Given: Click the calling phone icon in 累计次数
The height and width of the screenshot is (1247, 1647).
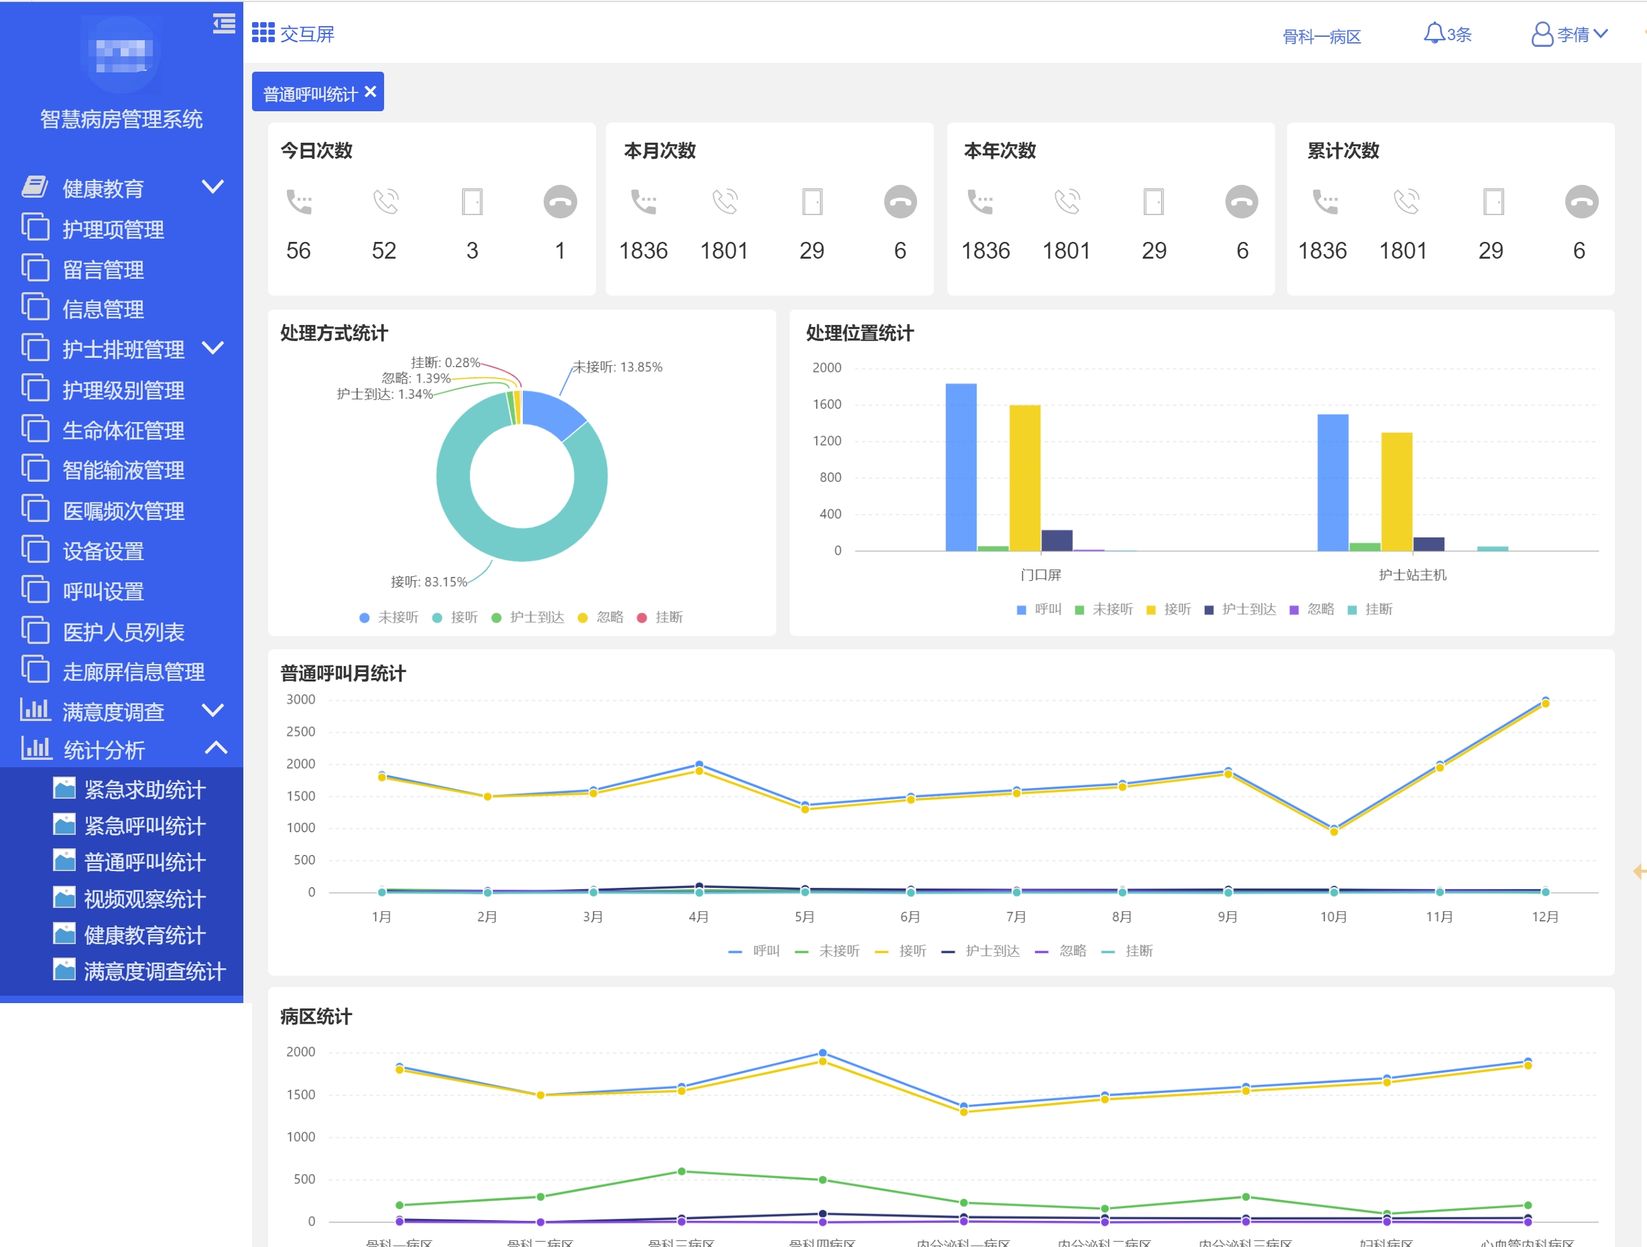Looking at the screenshot, I should click(1325, 202).
